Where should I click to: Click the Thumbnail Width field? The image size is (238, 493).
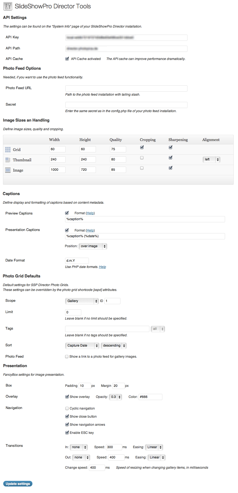(x=58, y=159)
